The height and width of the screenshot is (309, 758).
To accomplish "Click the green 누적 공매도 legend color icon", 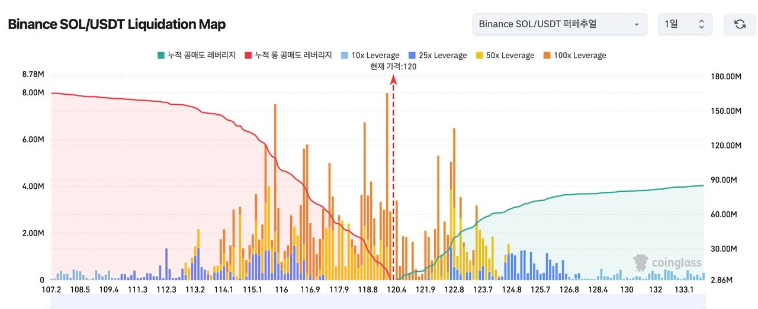I will (160, 55).
